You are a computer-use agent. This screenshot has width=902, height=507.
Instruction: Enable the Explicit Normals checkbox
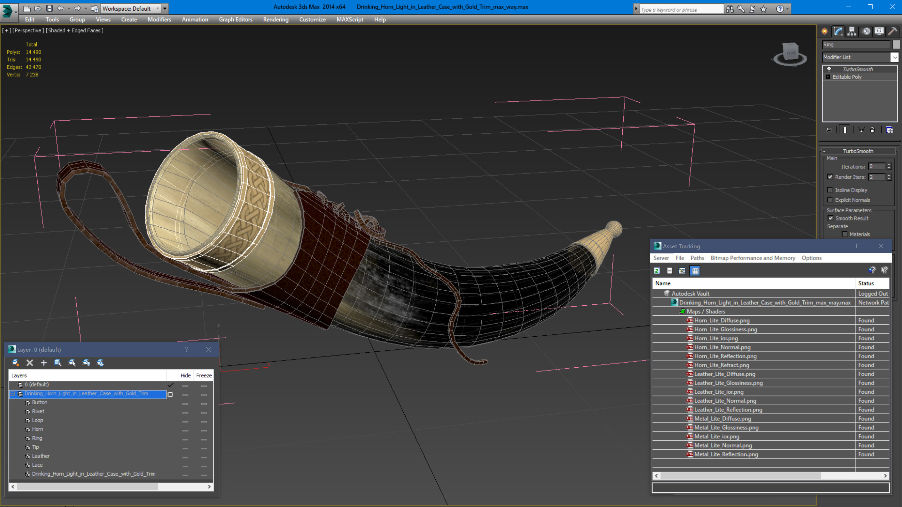[830, 199]
